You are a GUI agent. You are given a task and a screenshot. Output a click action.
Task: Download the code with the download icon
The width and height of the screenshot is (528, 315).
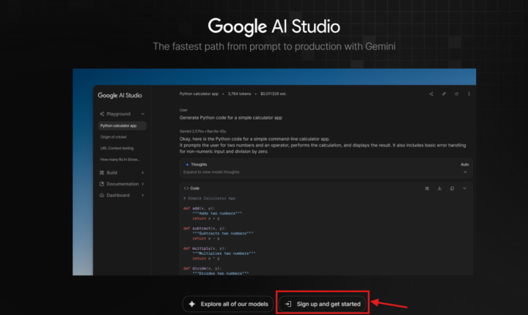439,188
